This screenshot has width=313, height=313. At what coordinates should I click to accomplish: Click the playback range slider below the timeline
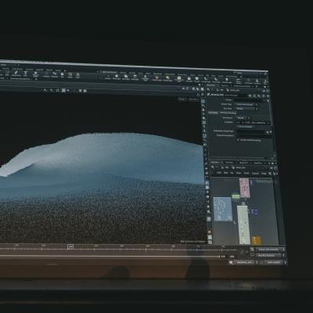coord(110,256)
